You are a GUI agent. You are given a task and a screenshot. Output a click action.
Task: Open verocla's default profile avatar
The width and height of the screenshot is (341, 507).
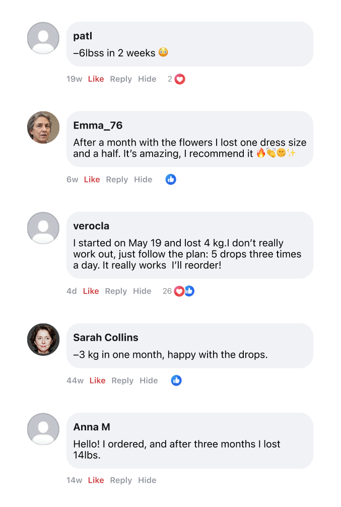pyautogui.click(x=43, y=228)
